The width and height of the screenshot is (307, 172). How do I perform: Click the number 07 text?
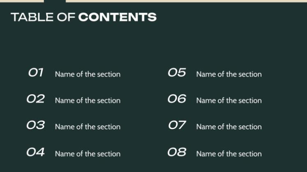(177, 125)
